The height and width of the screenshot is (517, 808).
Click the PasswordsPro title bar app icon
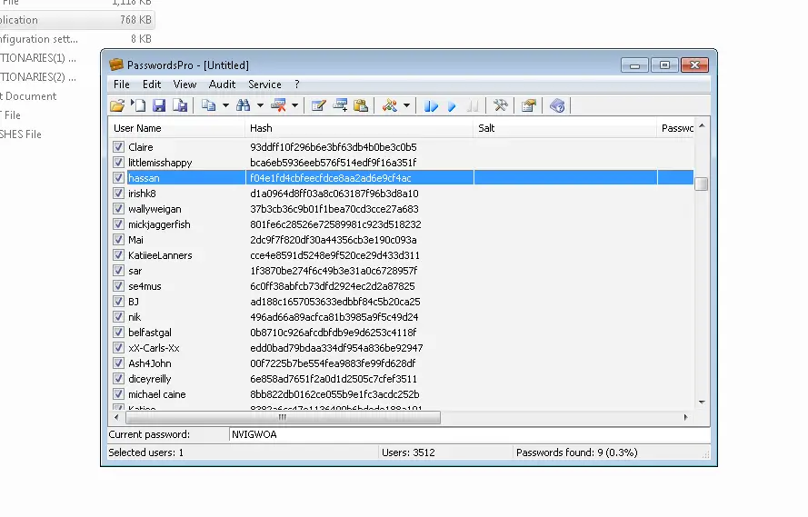tap(116, 65)
